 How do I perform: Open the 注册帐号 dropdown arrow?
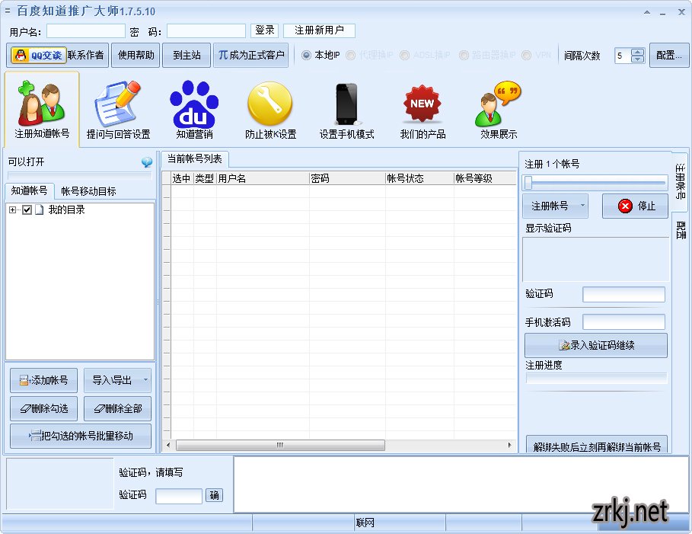582,206
